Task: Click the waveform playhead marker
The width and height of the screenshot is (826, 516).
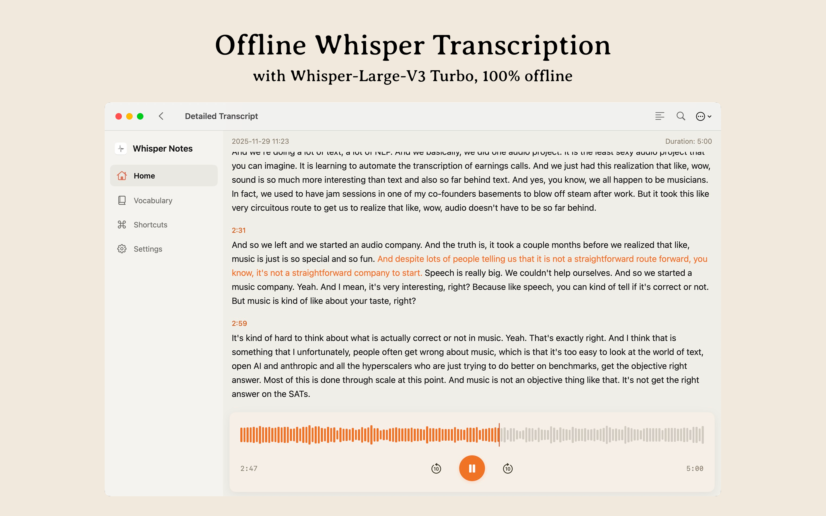Action: coord(499,434)
